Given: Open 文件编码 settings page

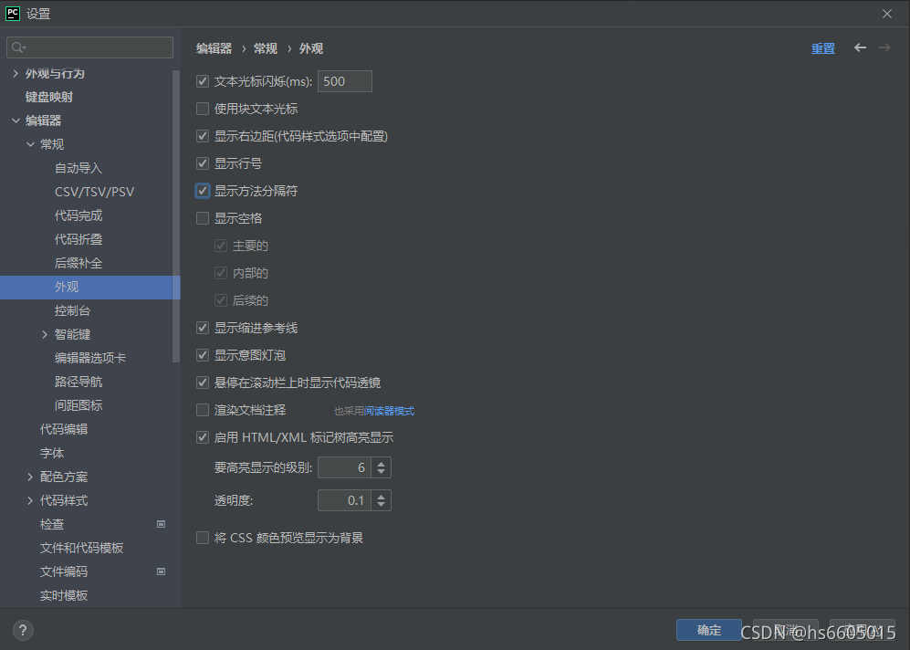Looking at the screenshot, I should point(64,571).
